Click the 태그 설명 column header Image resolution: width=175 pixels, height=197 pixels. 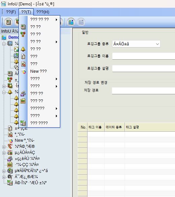click(150, 127)
